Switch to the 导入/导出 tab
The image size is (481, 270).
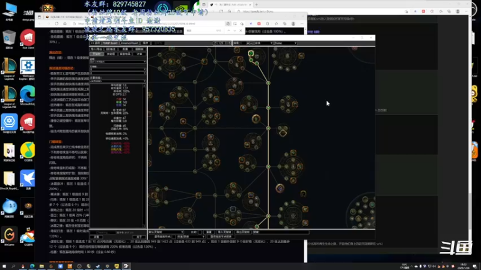(x=96, y=49)
